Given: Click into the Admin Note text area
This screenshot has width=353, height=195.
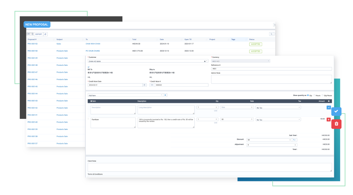Looking at the screenshot, I should coord(271,79).
